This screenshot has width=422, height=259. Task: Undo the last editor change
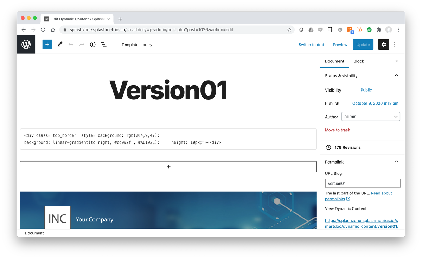[x=71, y=45]
